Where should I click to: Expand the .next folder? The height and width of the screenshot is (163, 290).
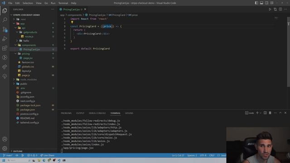click(14, 19)
